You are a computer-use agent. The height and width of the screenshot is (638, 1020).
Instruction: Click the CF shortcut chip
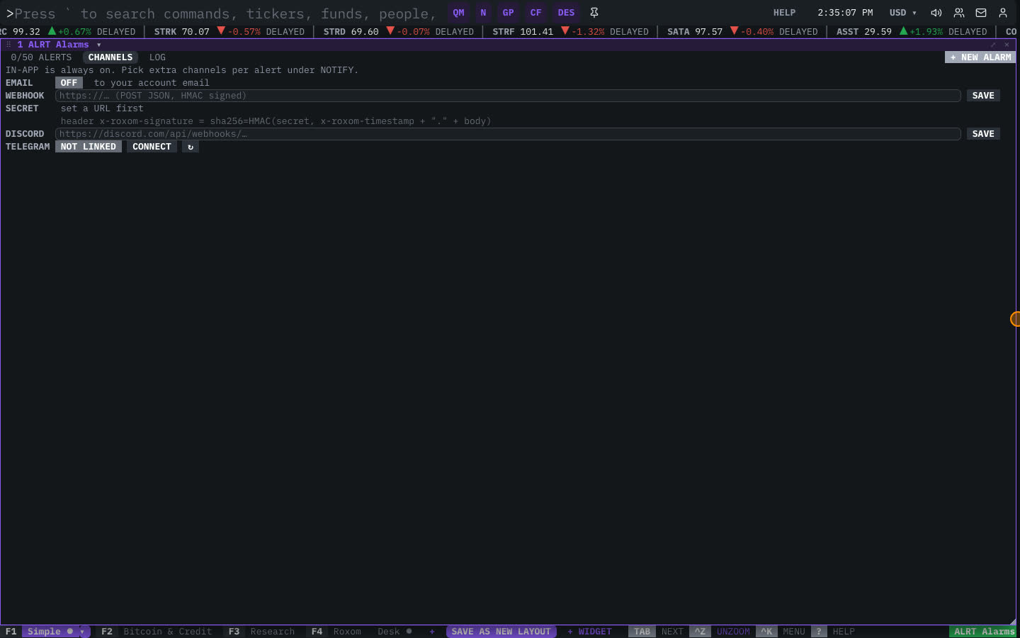coord(535,13)
